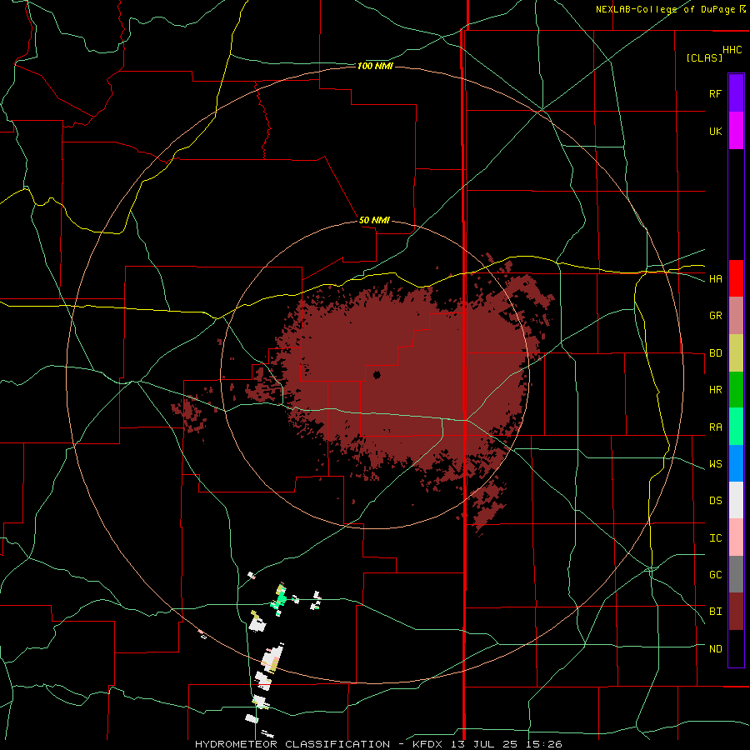This screenshot has width=750, height=750.
Task: Click the 50 NMI range ring label
Action: (374, 221)
